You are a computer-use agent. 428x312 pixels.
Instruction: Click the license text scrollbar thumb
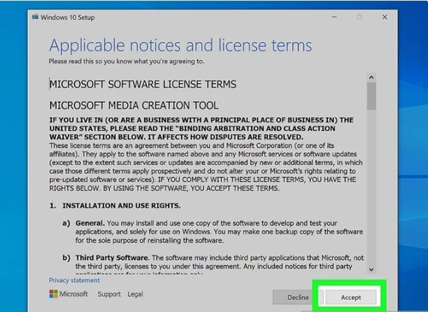371,96
